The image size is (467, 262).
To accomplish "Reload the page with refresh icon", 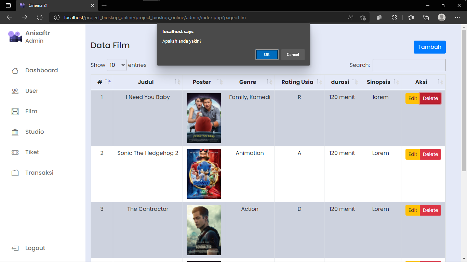I will [x=40, y=17].
